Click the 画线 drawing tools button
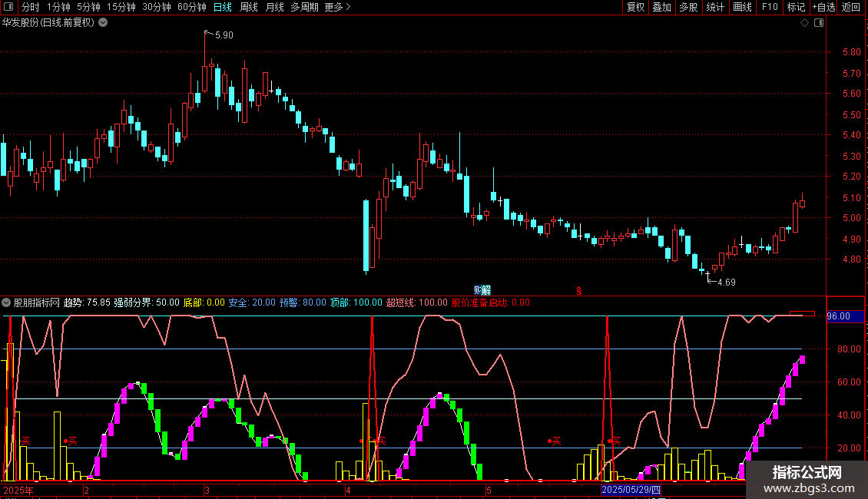Image resolution: width=868 pixels, height=499 pixels. tap(742, 7)
